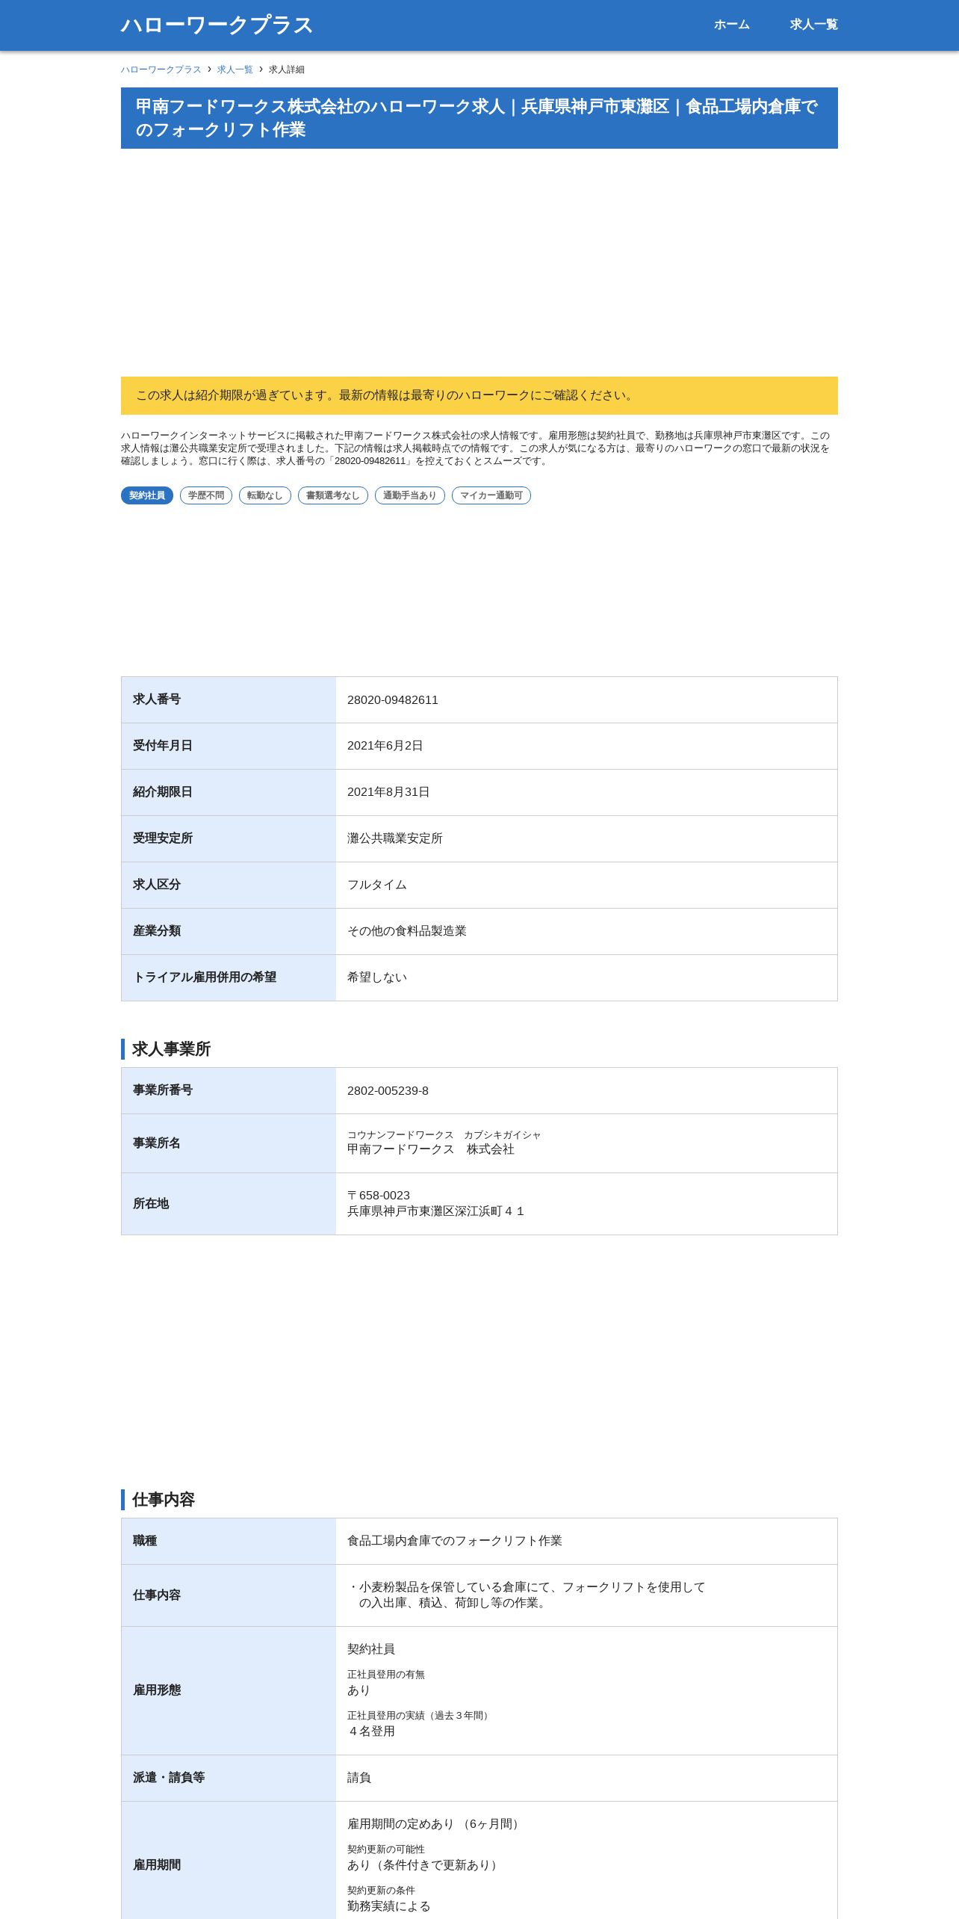This screenshot has width=959, height=1919.
Task: Go to ホーム in the header
Action: pyautogui.click(x=731, y=25)
